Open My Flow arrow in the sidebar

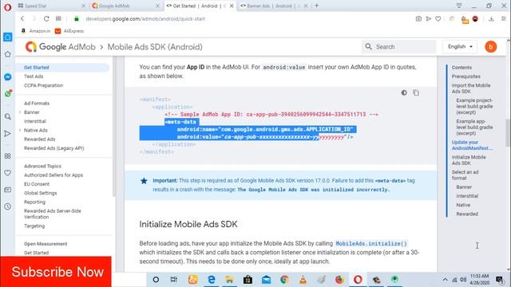(x=8, y=133)
